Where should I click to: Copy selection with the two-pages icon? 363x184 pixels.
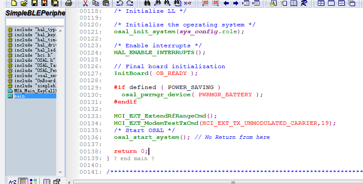click(96, 3)
